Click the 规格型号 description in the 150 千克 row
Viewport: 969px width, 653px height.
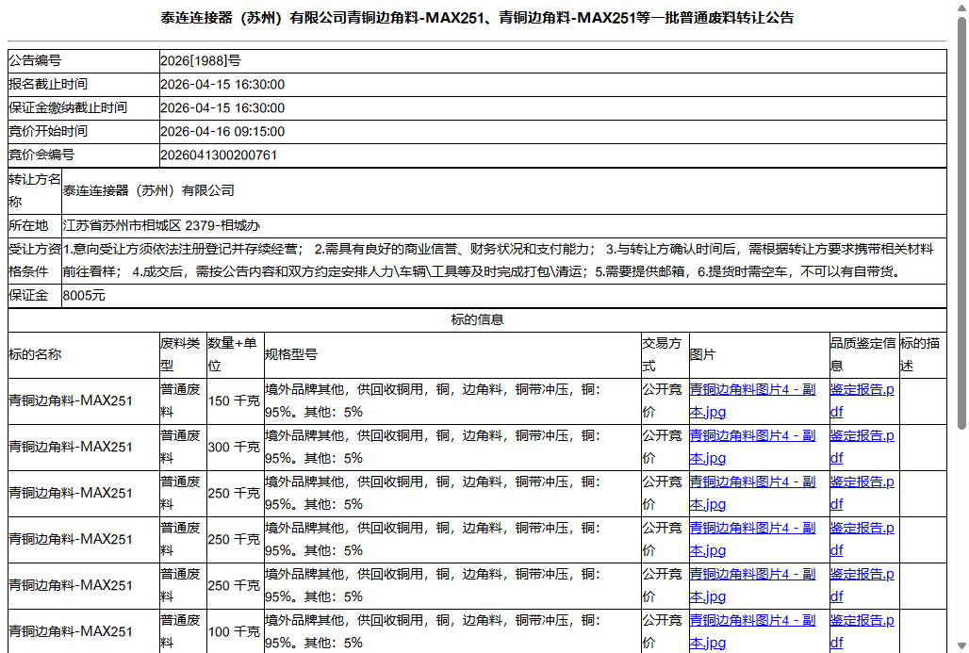[x=433, y=401]
